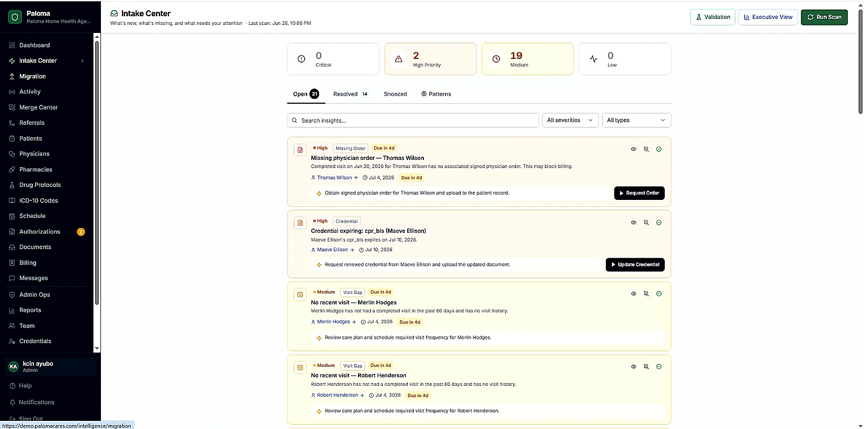Toggle eye icon on Robert Henderson insight

pos(633,367)
